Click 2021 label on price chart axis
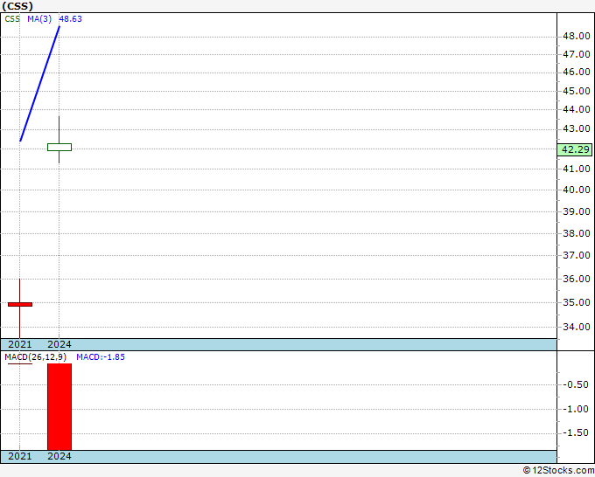Viewport: 595px width, 477px height. 20,344
